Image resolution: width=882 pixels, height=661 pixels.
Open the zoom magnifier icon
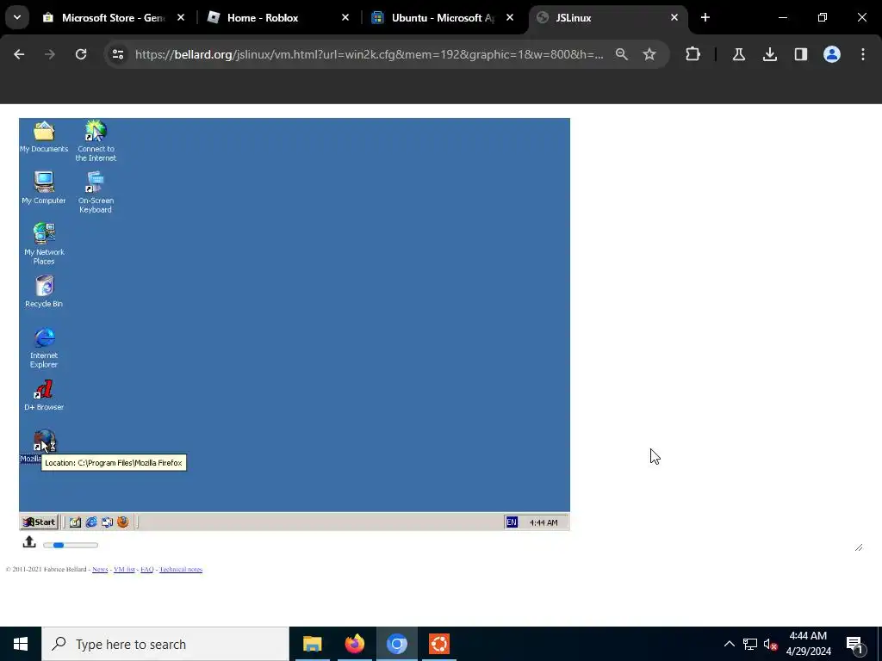pos(622,54)
